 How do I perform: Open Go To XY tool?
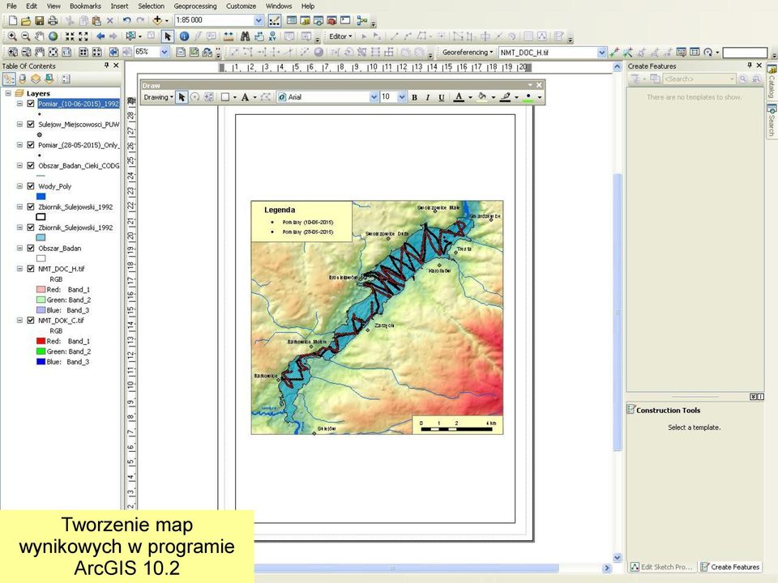[x=272, y=36]
